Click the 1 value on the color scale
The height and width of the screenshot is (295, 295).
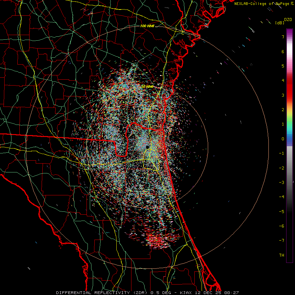283,124
